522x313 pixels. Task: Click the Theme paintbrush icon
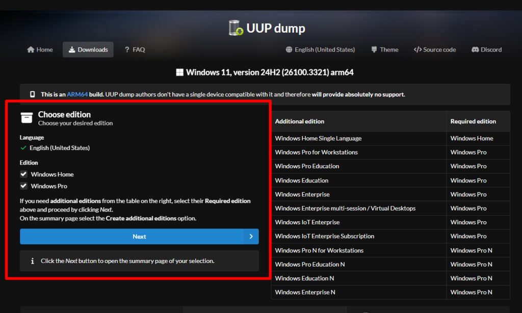[374, 49]
